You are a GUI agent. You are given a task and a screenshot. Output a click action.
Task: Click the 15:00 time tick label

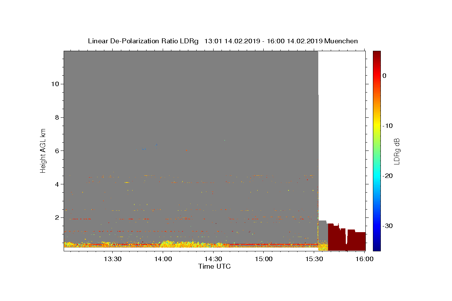(x=264, y=259)
